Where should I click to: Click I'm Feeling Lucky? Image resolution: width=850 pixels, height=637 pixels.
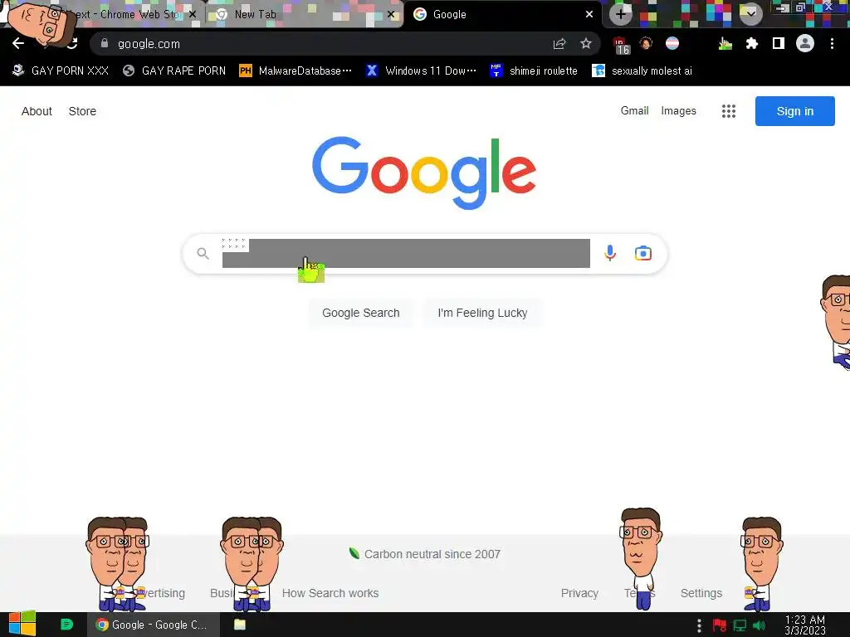pos(482,313)
